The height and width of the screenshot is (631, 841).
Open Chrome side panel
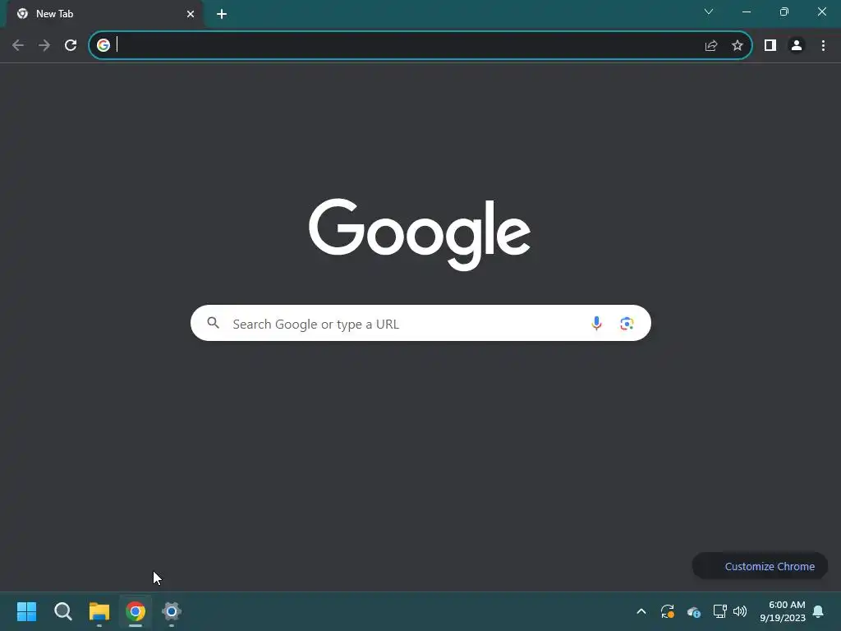tap(770, 46)
